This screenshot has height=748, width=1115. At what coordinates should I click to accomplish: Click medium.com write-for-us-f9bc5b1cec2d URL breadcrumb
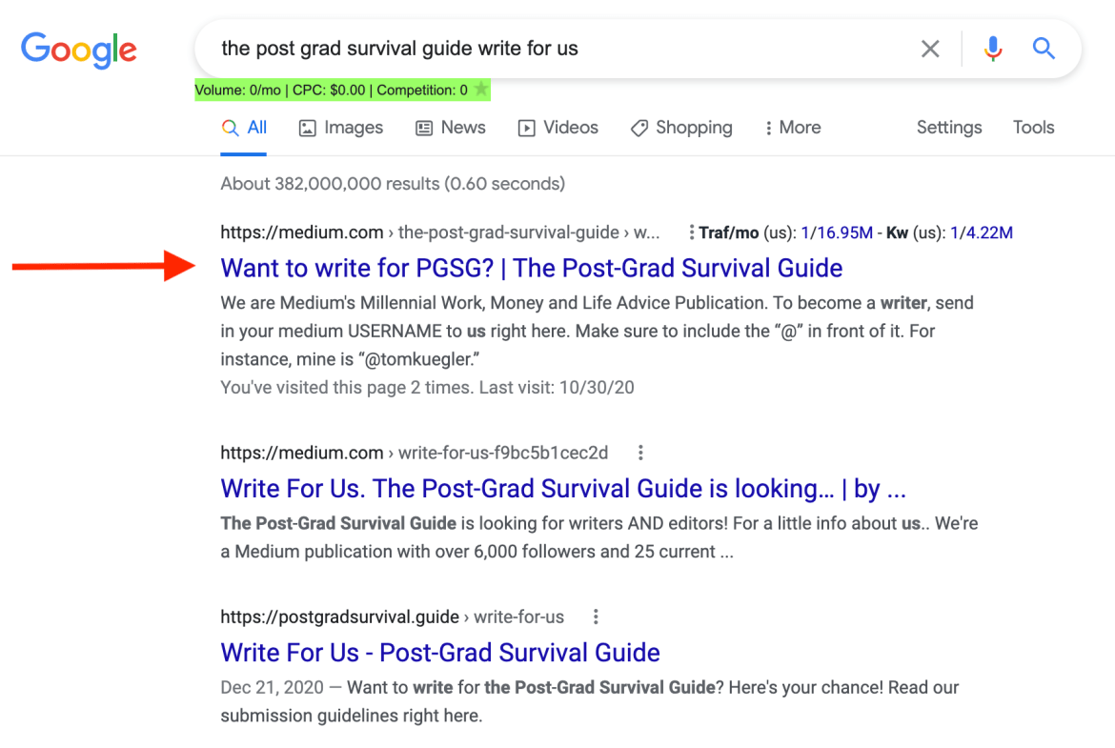click(x=414, y=453)
